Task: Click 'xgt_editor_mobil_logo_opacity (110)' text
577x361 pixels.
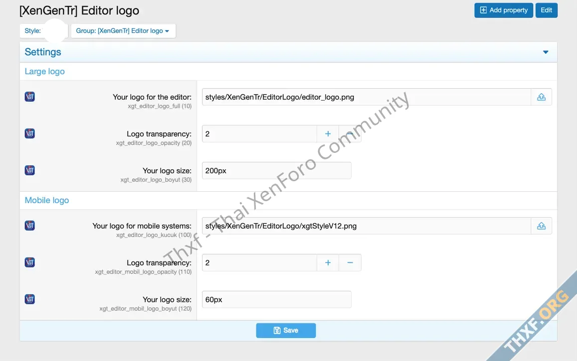Action: [x=143, y=272]
